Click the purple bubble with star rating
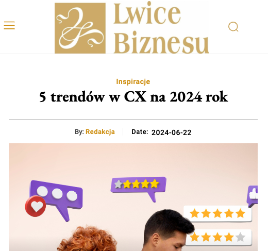 139,188
